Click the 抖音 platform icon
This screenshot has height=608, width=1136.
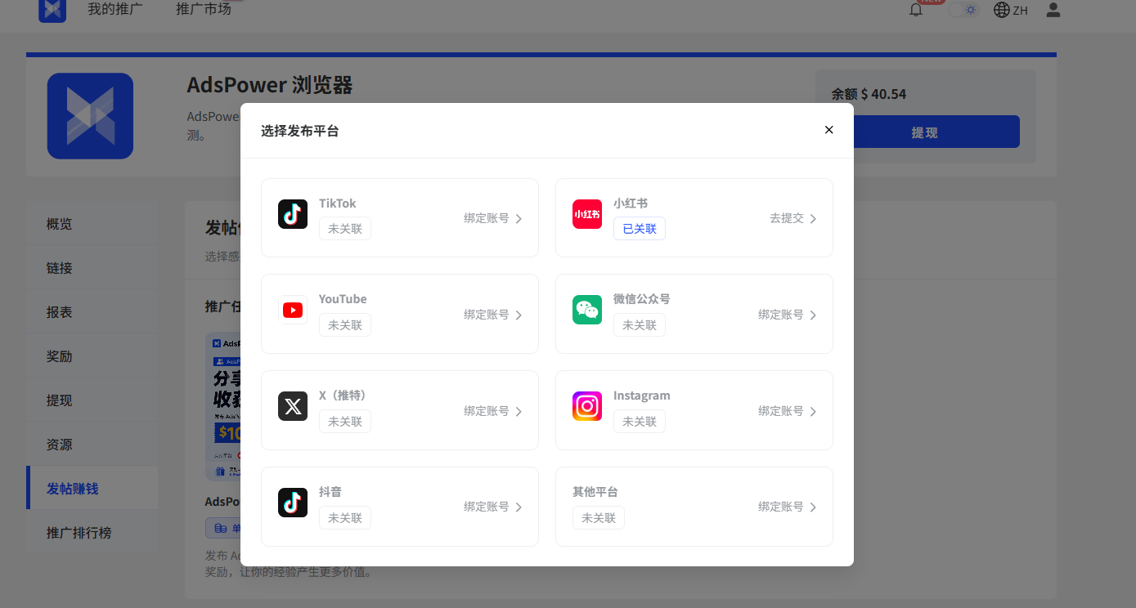coord(293,503)
